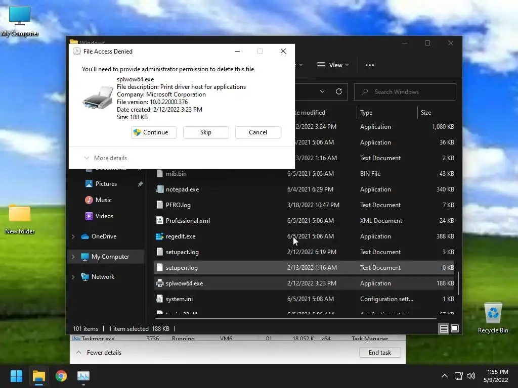Viewport: 518px width, 388px height.
Task: Select OneDrive in the navigation pane
Action: point(104,236)
